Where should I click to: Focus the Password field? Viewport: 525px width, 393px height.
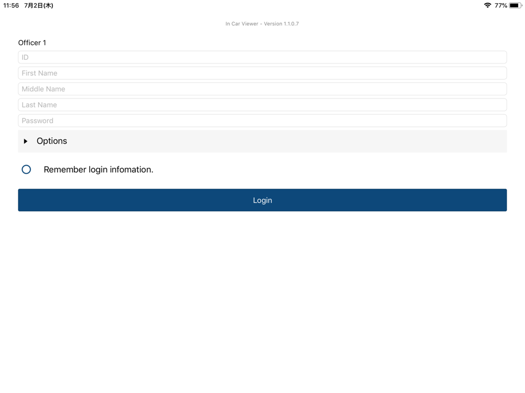(262, 121)
